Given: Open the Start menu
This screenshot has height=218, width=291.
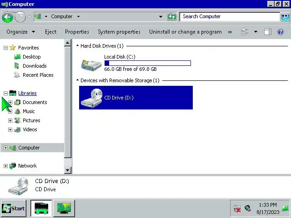Looking at the screenshot, I should (13, 208).
